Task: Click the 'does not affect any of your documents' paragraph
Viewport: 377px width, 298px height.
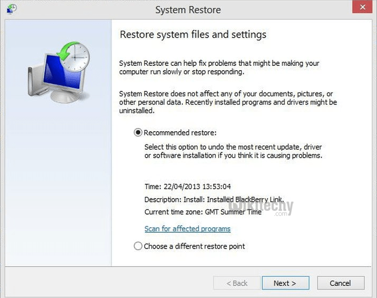Action: (x=228, y=102)
